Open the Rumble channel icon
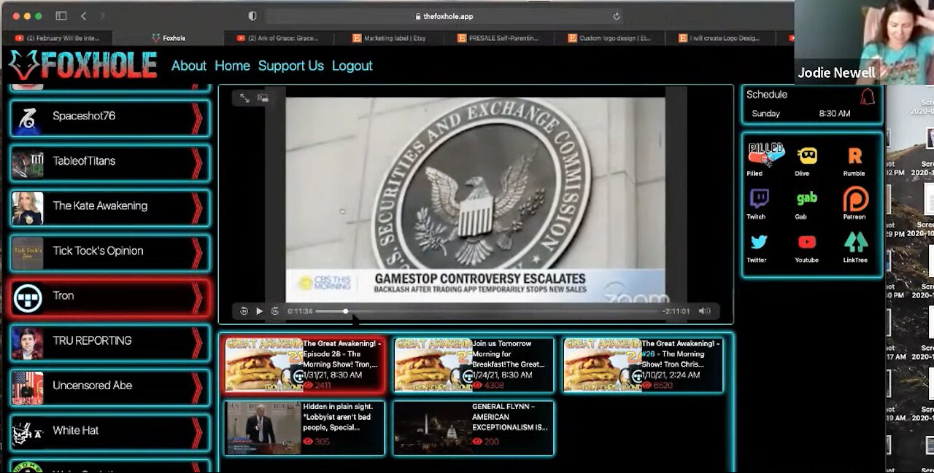The height and width of the screenshot is (473, 934). (854, 156)
